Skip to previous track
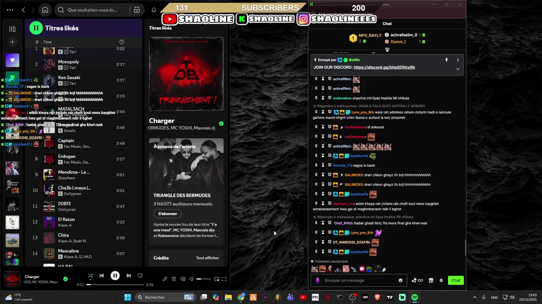This screenshot has height=304, width=542. coord(102,276)
